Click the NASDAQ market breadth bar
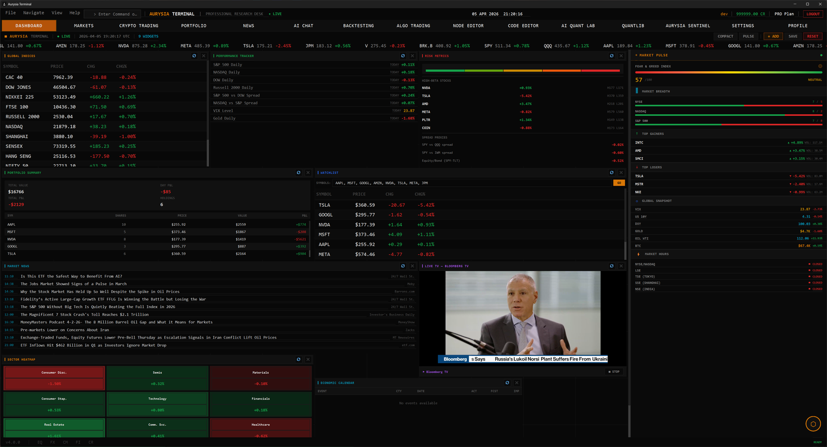 pyautogui.click(x=728, y=114)
